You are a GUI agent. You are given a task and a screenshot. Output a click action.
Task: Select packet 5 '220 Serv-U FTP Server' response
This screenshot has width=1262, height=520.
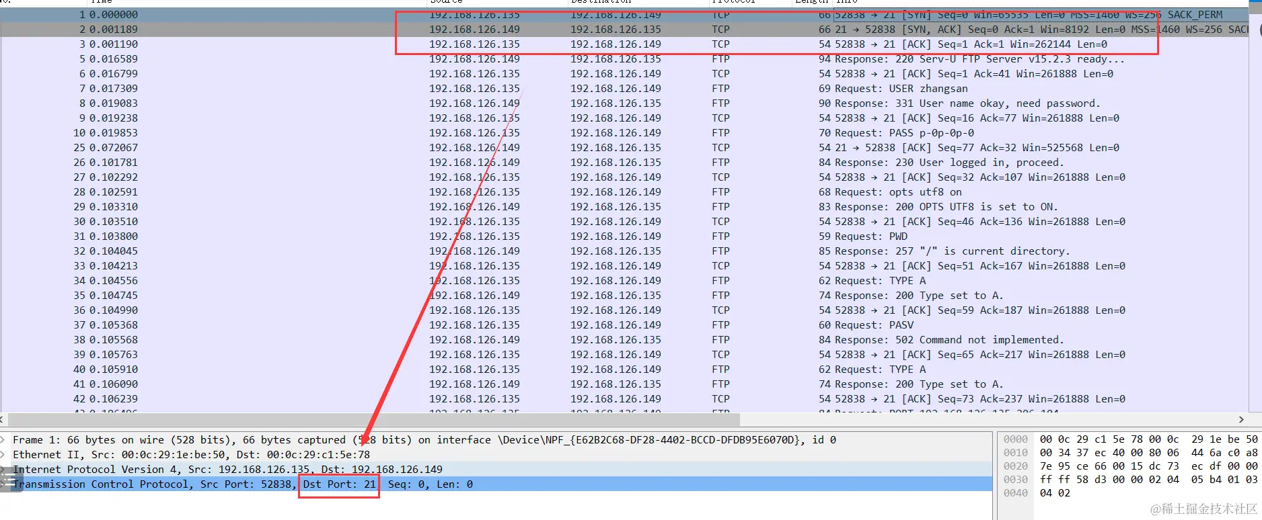coord(626,59)
